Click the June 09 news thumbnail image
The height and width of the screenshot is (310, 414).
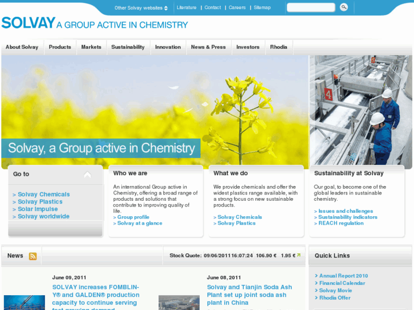tap(24, 303)
